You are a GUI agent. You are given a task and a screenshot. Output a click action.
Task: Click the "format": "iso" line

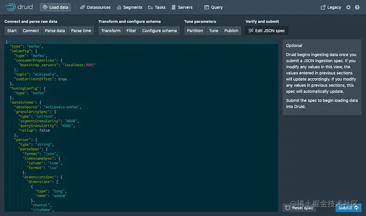pyautogui.click(x=42, y=168)
